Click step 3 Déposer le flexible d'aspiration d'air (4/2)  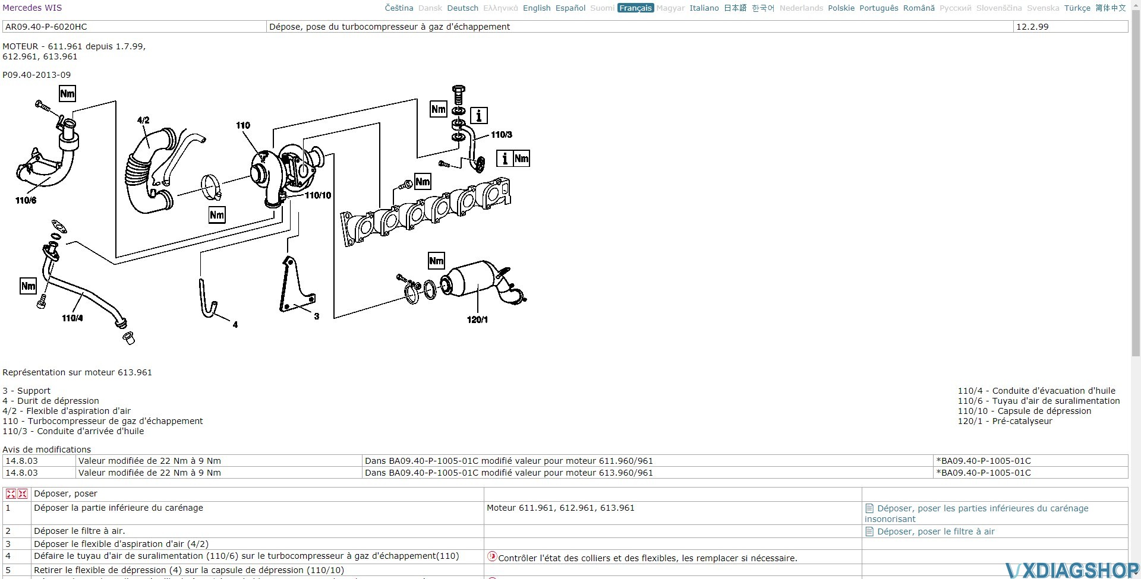pos(121,544)
